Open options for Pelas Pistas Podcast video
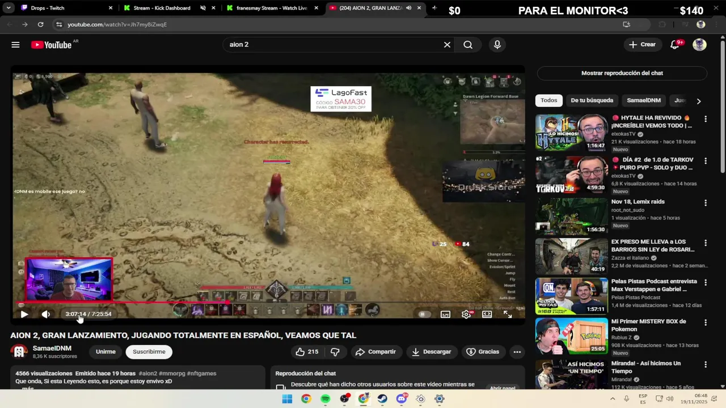Image resolution: width=726 pixels, height=408 pixels. tap(706, 282)
